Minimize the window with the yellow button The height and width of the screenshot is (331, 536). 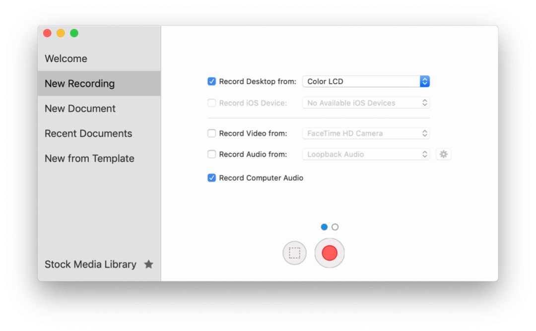click(x=61, y=33)
